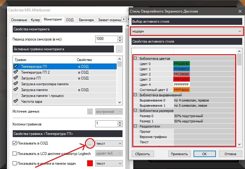
Task: Click the Применить button
Action: tap(179, 154)
